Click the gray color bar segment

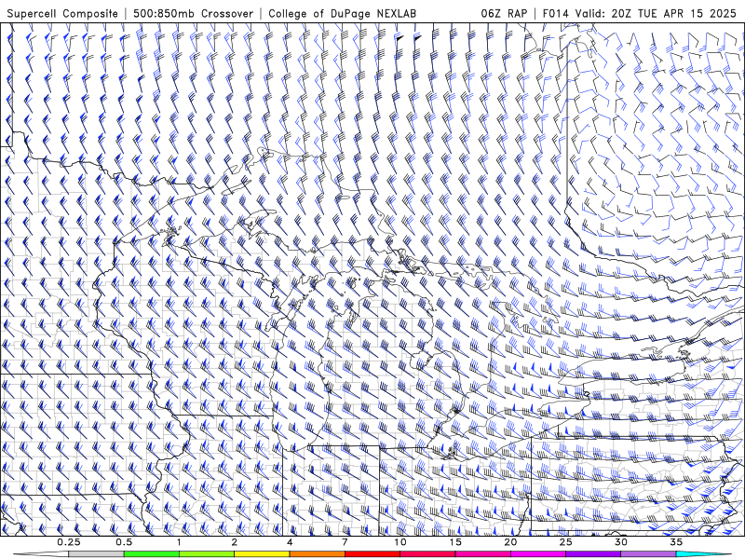(97, 554)
